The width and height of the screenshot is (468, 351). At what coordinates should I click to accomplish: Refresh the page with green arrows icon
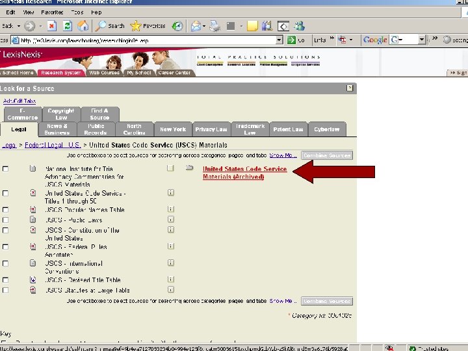click(68, 26)
